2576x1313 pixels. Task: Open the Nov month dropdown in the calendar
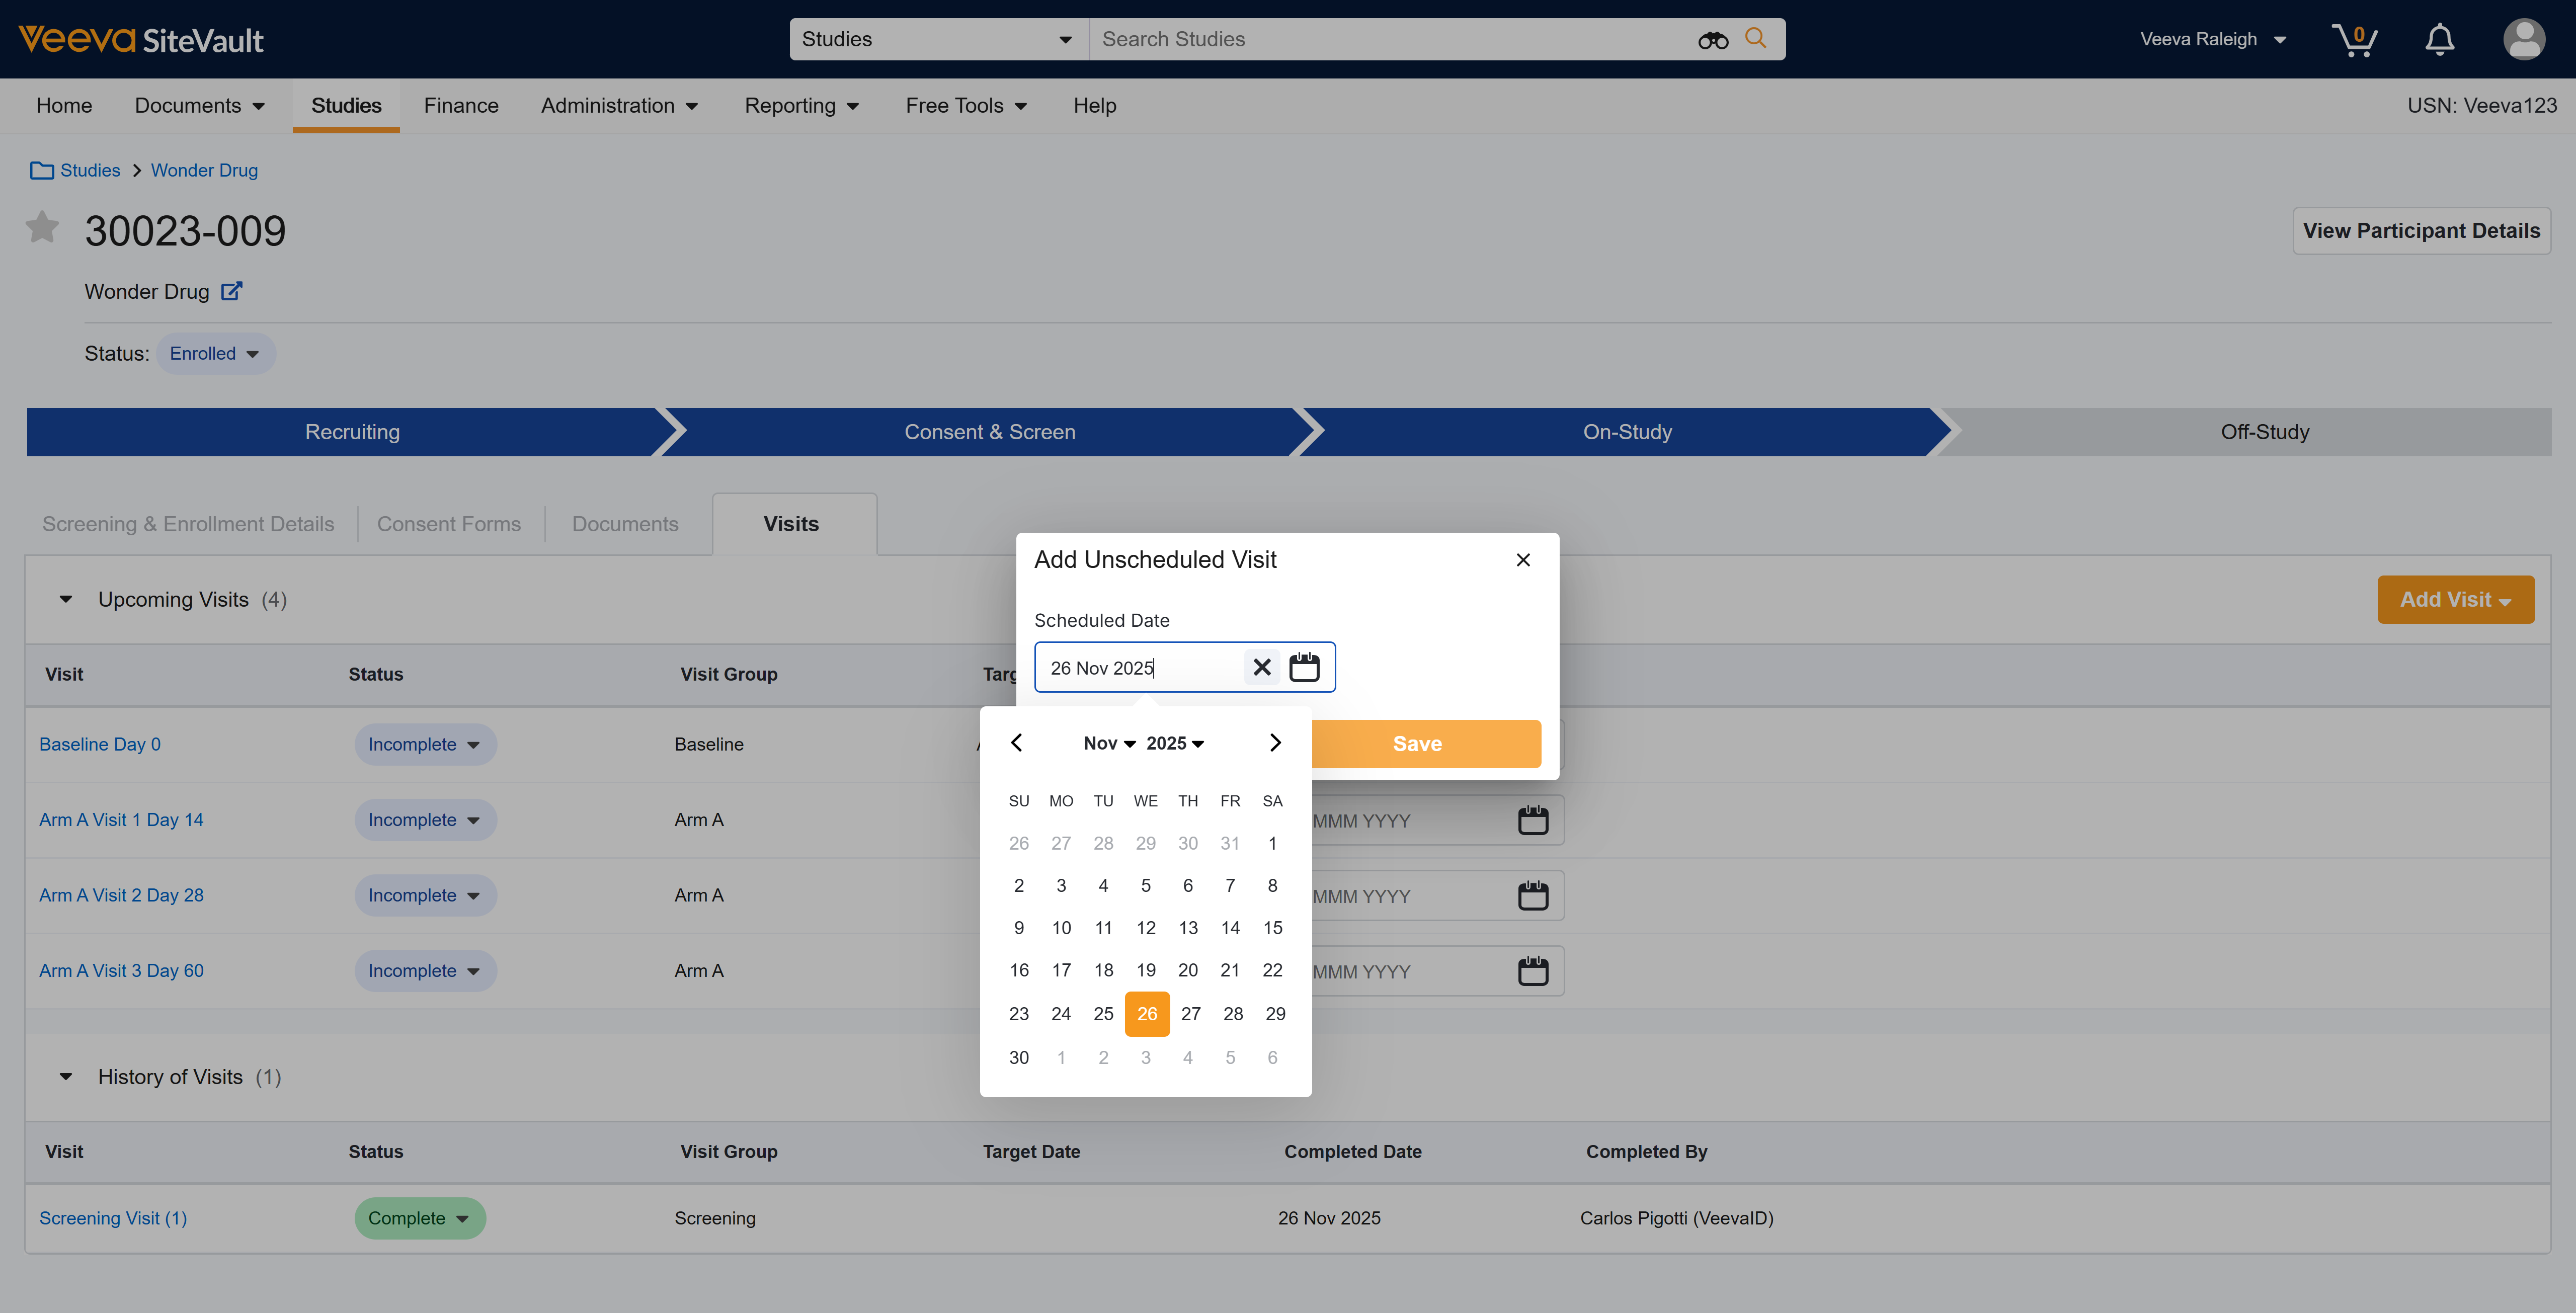point(1109,743)
